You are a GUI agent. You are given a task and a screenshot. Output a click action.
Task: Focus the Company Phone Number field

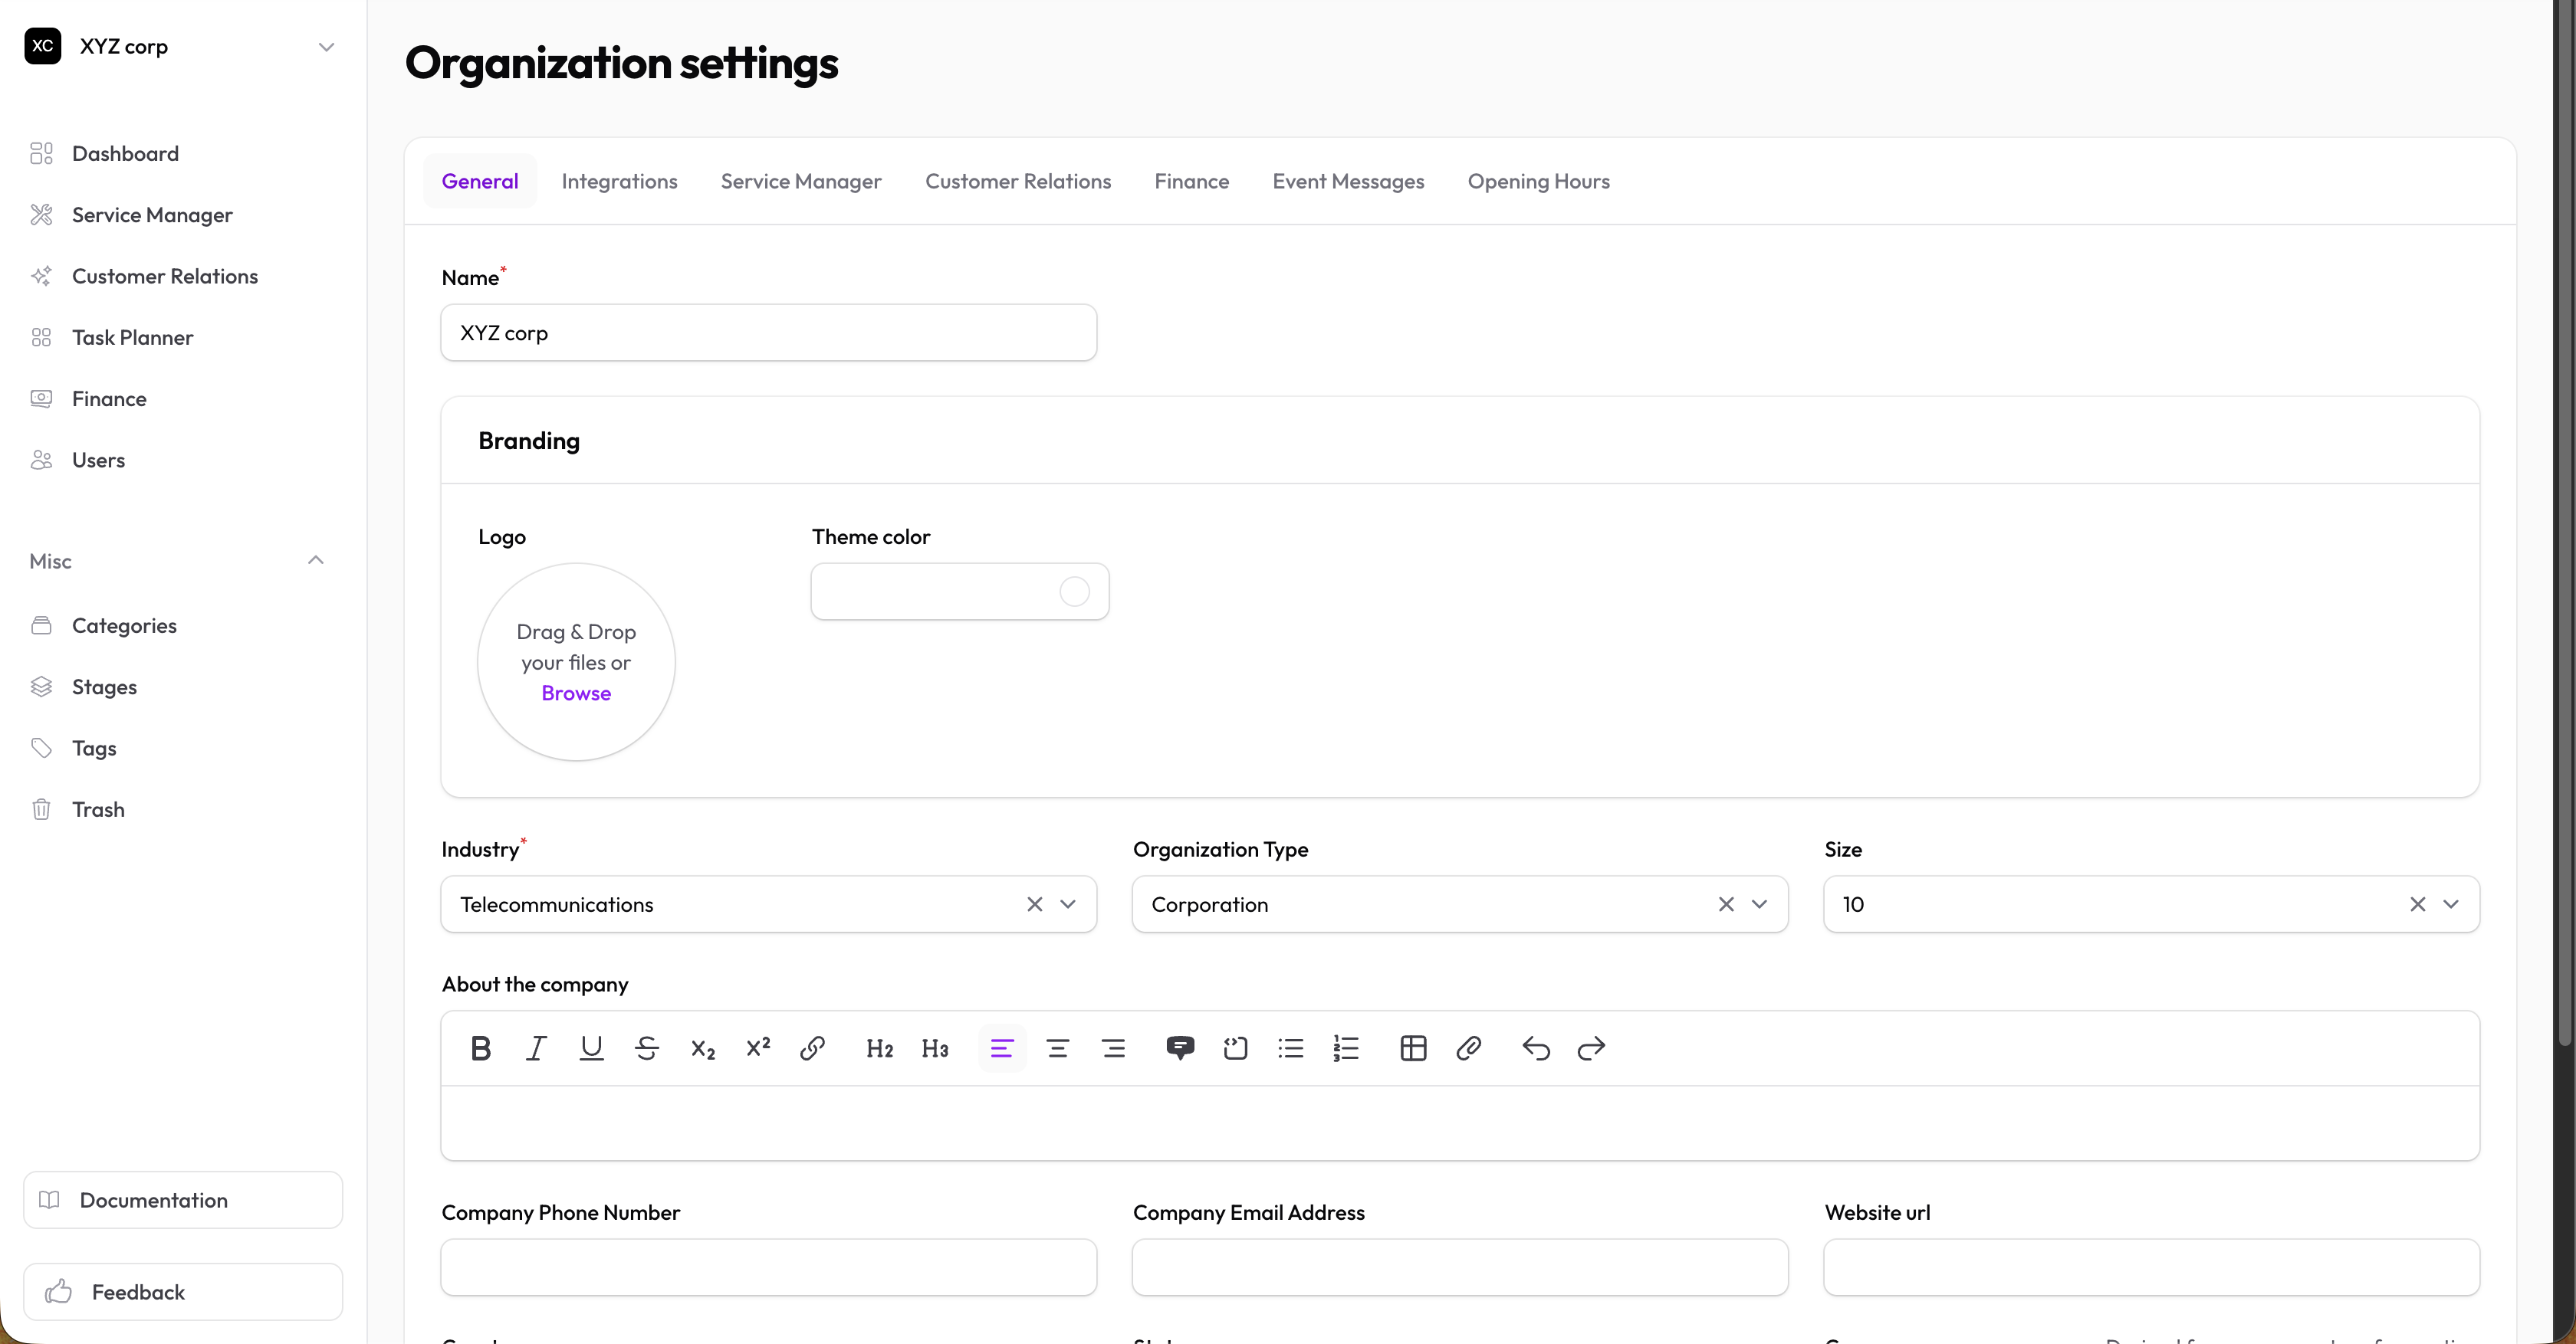[769, 1268]
